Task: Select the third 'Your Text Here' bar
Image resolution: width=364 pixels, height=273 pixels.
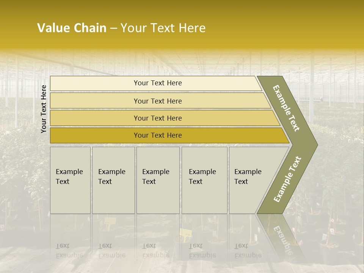Action: (x=158, y=118)
